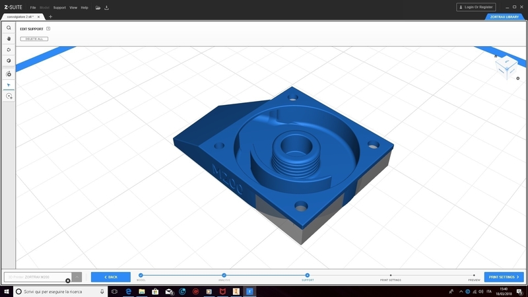This screenshot has height=297, width=528.
Task: Open McAfee shield icon in taskbar
Action: click(x=222, y=292)
